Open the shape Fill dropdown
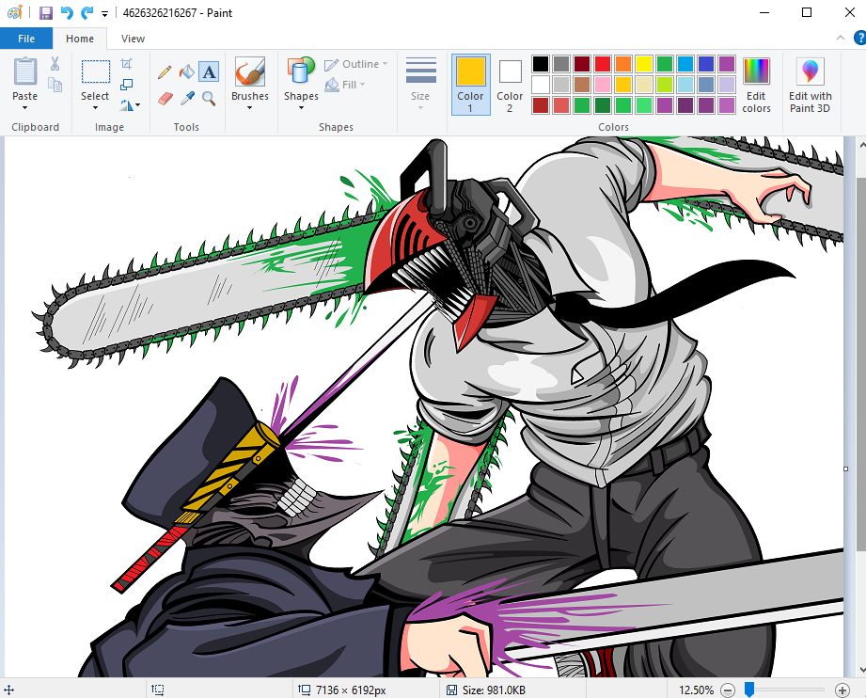Image resolution: width=866 pixels, height=698 pixels. coord(345,85)
